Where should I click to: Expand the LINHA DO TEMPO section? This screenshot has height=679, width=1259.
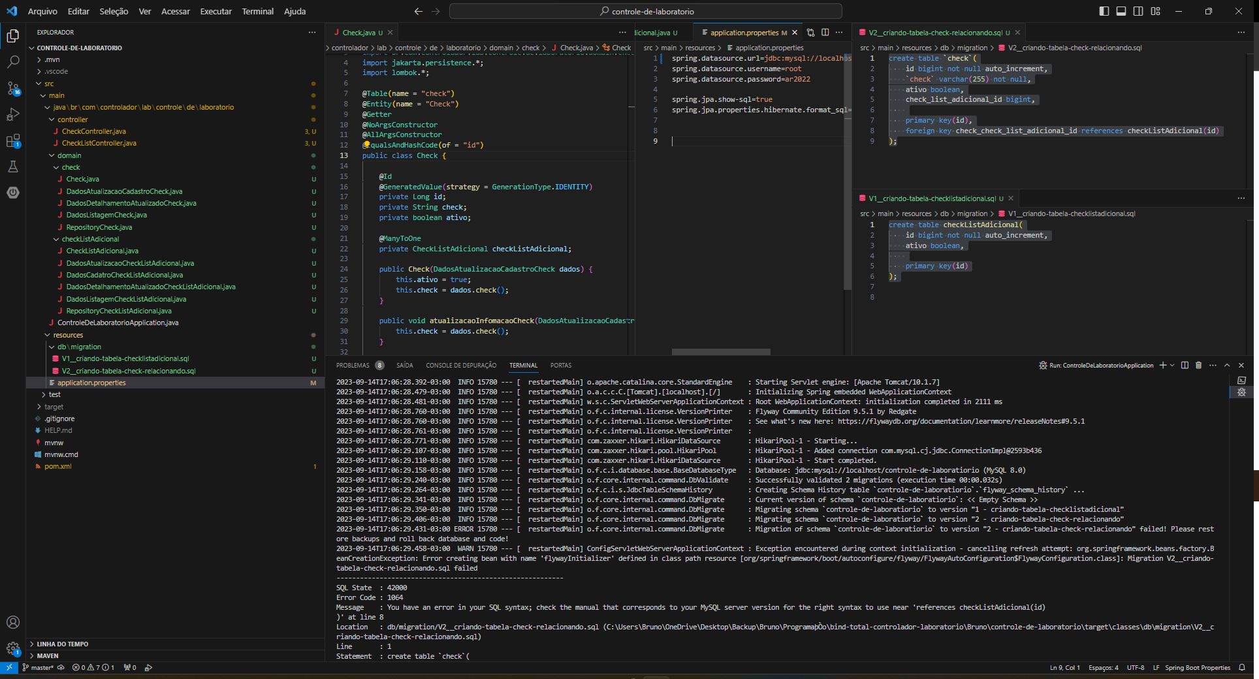(x=62, y=644)
